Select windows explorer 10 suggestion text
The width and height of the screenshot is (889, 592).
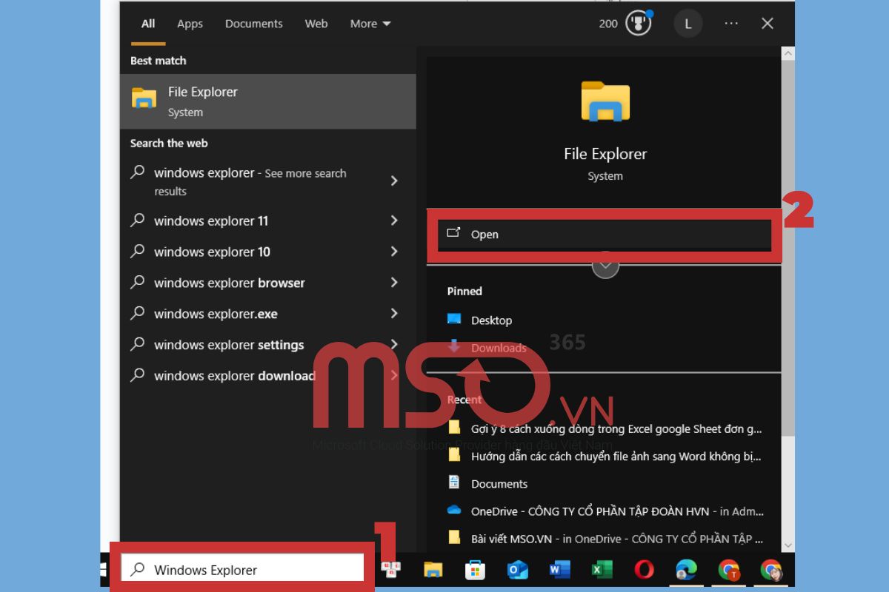pos(212,252)
